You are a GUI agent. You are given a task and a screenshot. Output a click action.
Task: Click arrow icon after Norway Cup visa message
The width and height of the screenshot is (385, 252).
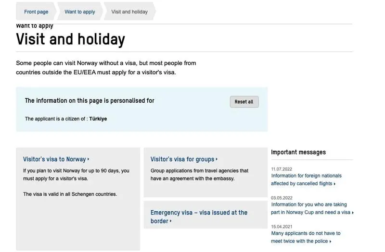(x=353, y=213)
